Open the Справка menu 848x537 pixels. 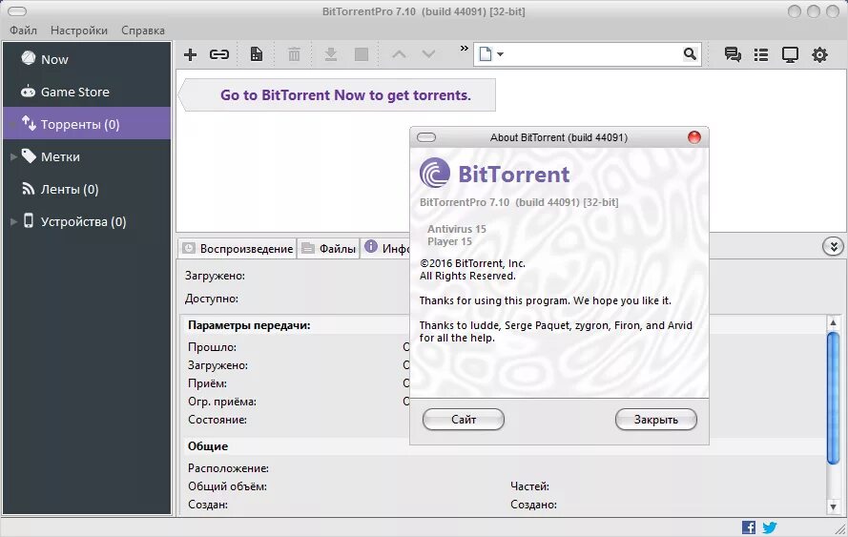click(x=143, y=31)
